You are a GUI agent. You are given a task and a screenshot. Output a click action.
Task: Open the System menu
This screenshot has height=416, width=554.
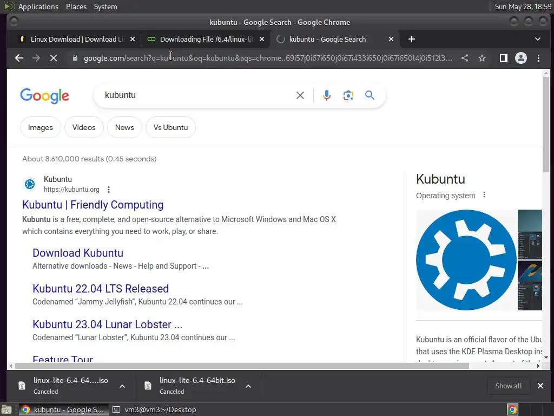click(x=105, y=6)
